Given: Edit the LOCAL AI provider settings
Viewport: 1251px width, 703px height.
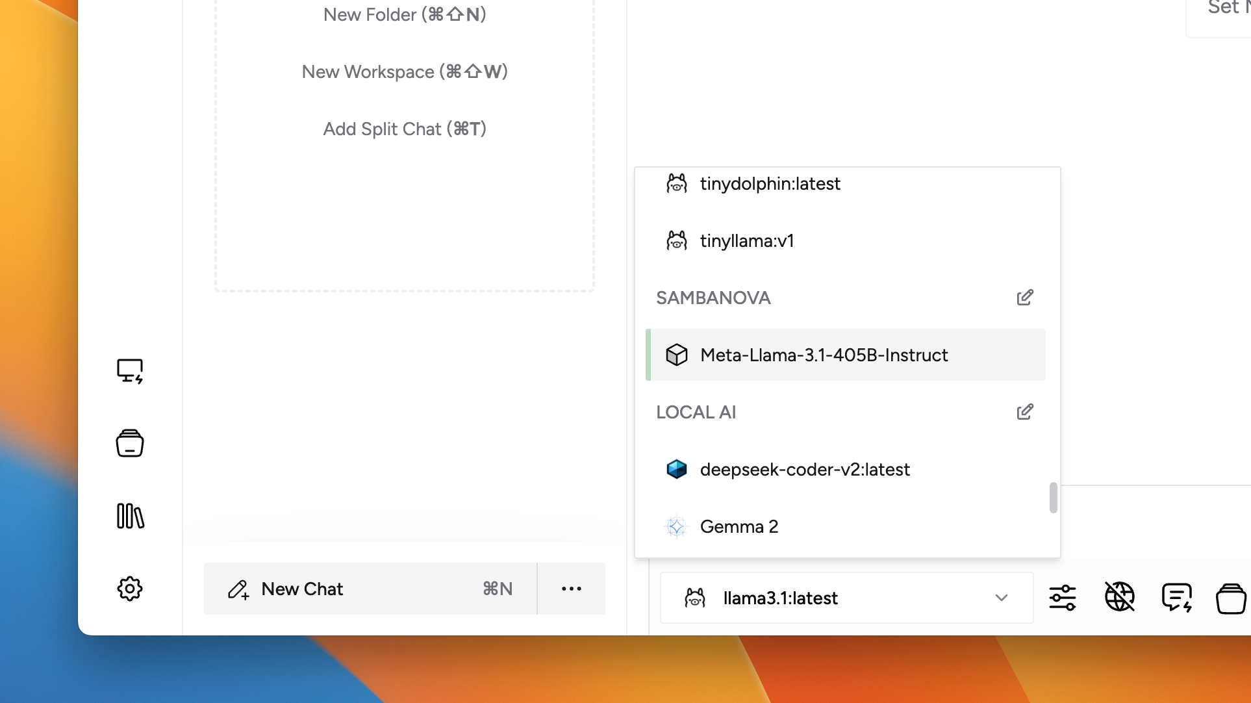Looking at the screenshot, I should (1025, 412).
